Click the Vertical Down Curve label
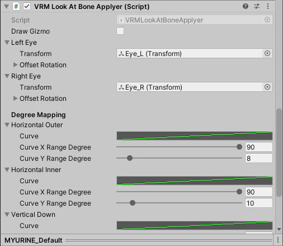Viewport: 283px width, 246px height. click(x=29, y=226)
